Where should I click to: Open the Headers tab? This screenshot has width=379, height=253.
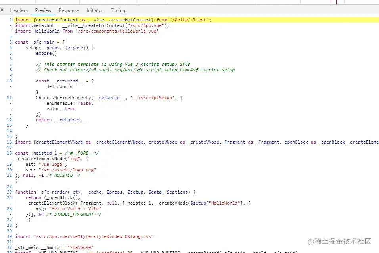pos(19,10)
